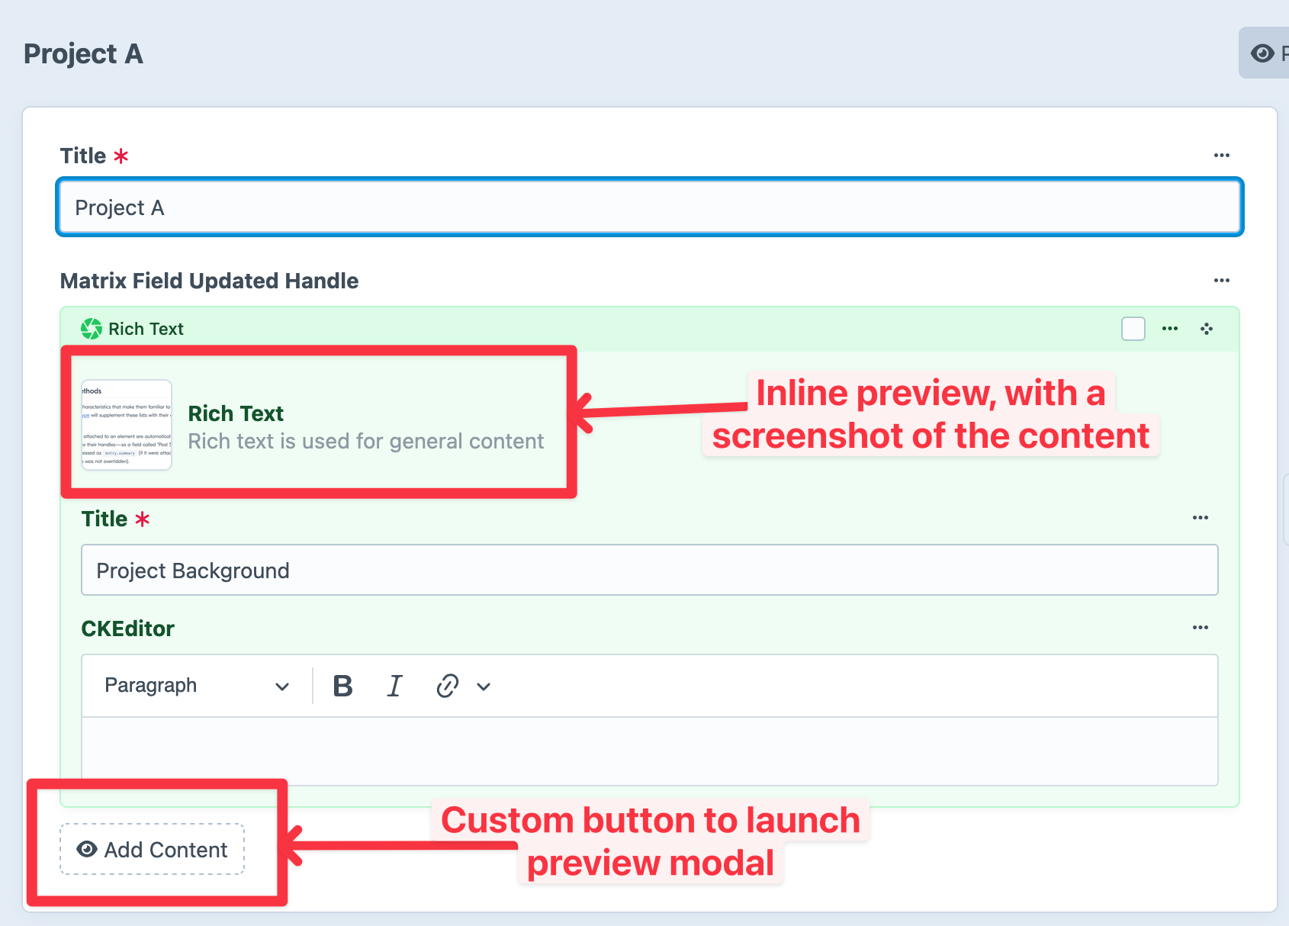1289x926 pixels.
Task: Click the Project A title input field
Action: tap(650, 207)
